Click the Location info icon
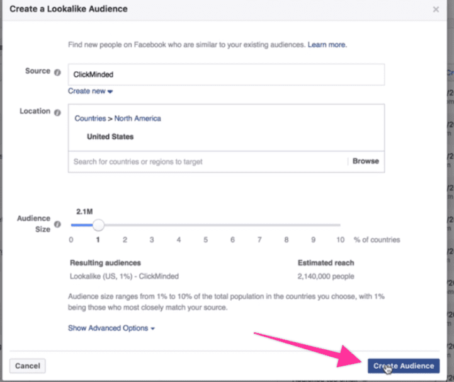454x382 pixels. tap(58, 112)
